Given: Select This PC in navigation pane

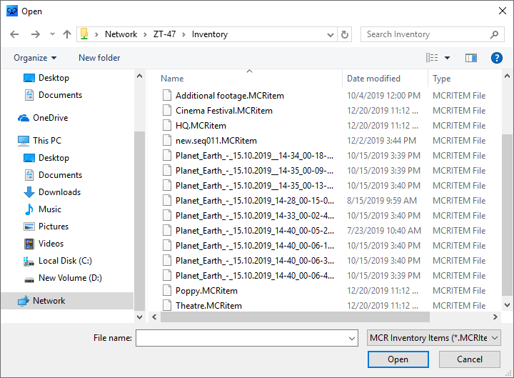Looking at the screenshot, I should pos(39,141).
